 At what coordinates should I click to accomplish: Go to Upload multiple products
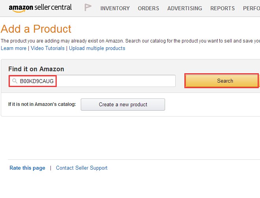(97, 48)
